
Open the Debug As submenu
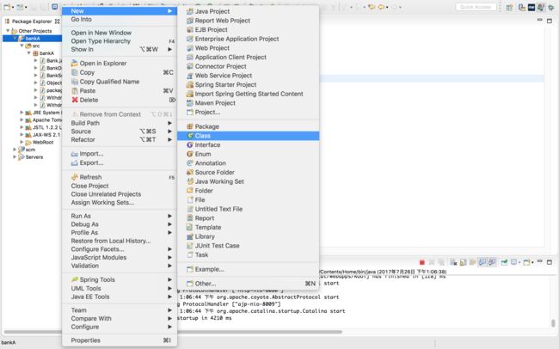pos(120,224)
